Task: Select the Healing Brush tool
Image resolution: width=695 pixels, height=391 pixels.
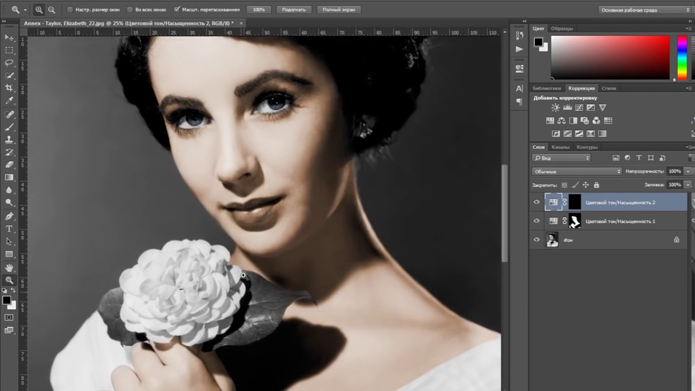Action: pyautogui.click(x=9, y=115)
